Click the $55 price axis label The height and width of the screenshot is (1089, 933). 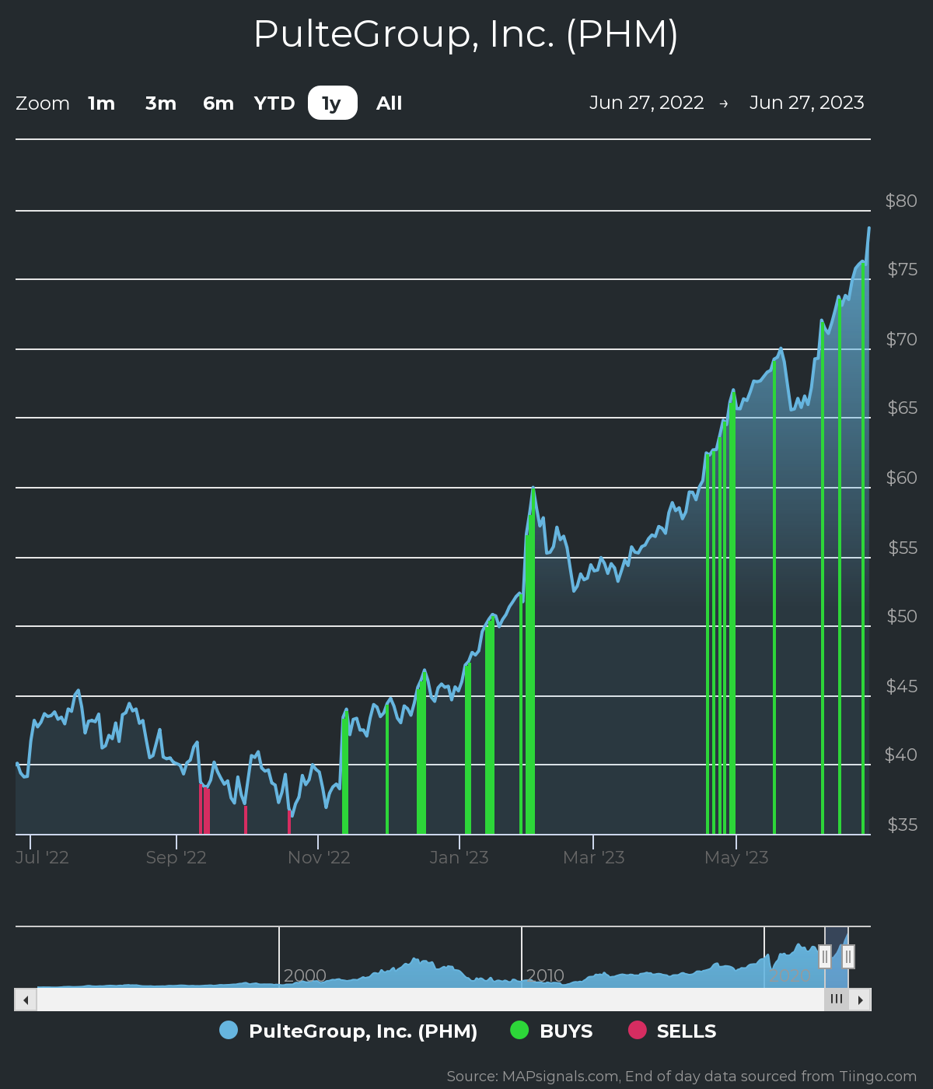click(903, 548)
